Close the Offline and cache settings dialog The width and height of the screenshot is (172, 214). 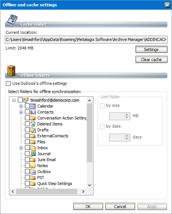tap(167, 5)
